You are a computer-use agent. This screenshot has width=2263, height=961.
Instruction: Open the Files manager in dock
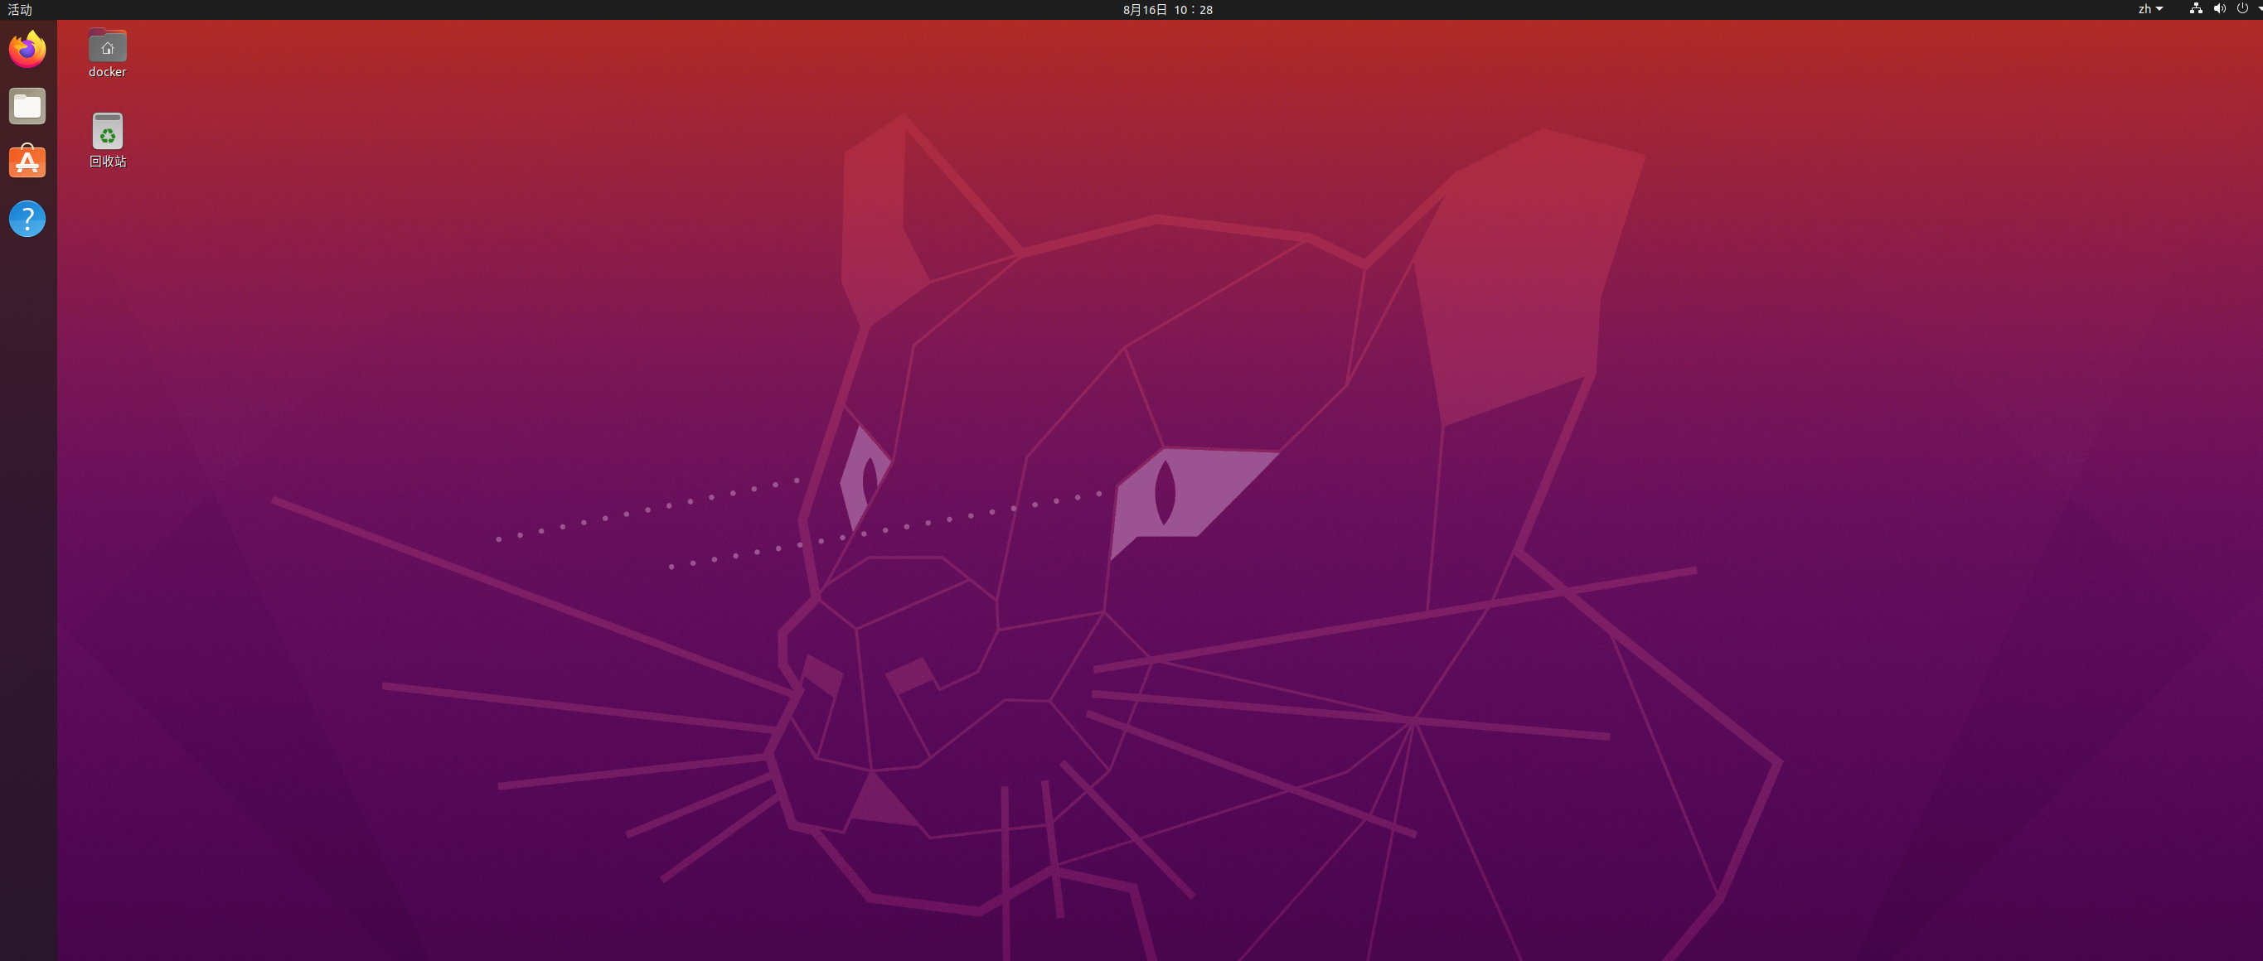(27, 106)
